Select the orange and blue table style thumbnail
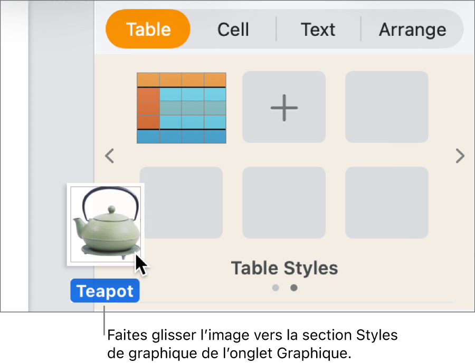 tap(181, 107)
